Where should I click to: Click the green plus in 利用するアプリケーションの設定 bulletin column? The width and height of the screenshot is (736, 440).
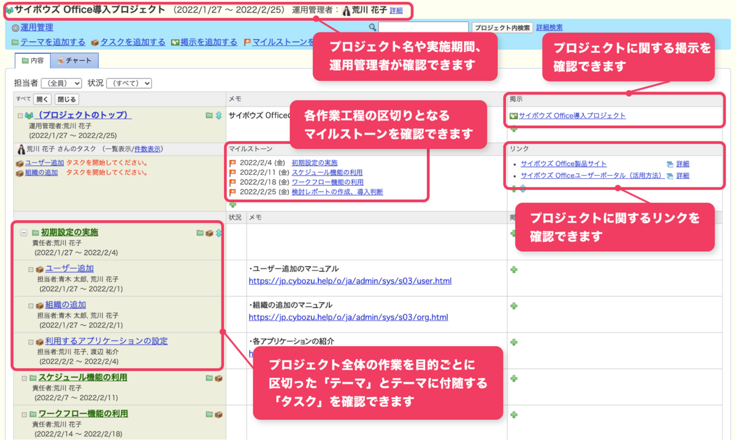[x=514, y=342]
